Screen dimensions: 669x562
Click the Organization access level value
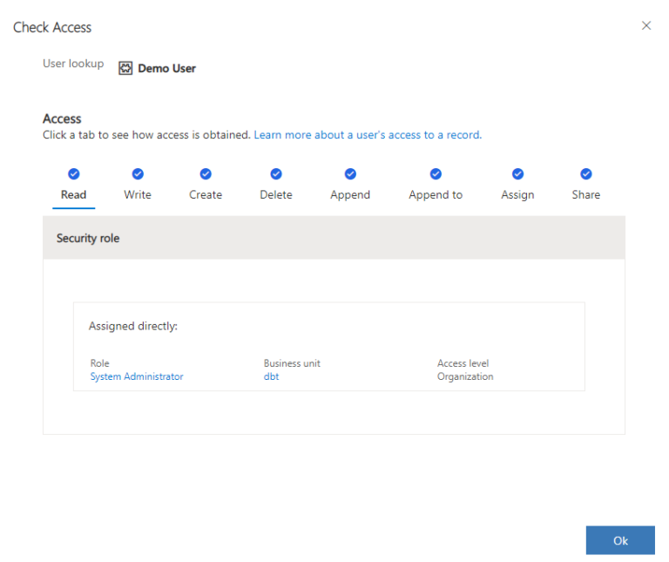[465, 376]
